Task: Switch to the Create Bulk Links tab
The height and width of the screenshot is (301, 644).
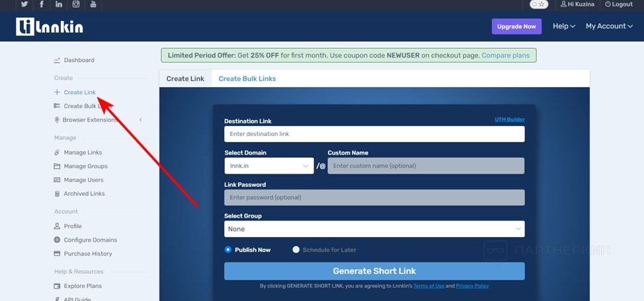Action: click(x=247, y=79)
